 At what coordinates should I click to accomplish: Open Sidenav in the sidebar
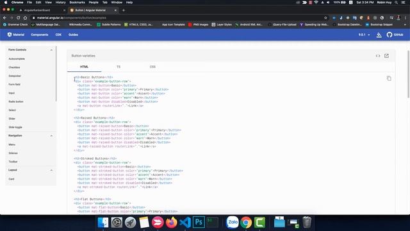[x=13, y=153]
